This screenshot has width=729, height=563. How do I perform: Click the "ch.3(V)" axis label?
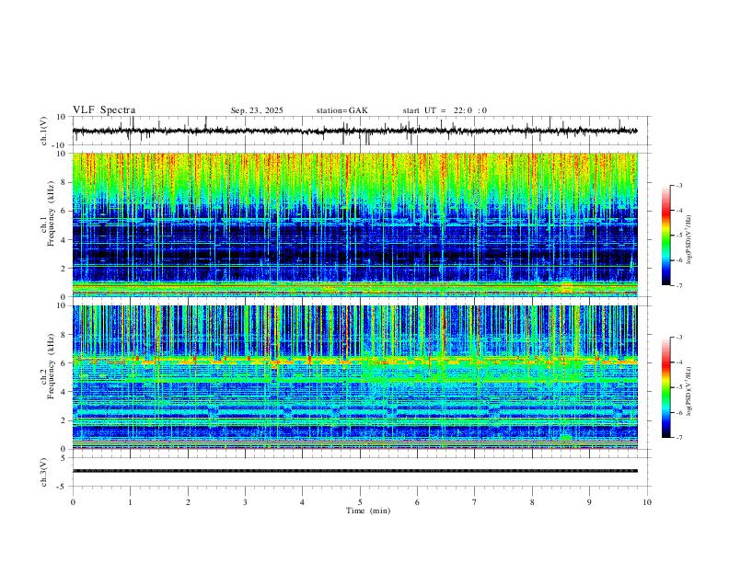click(x=44, y=472)
